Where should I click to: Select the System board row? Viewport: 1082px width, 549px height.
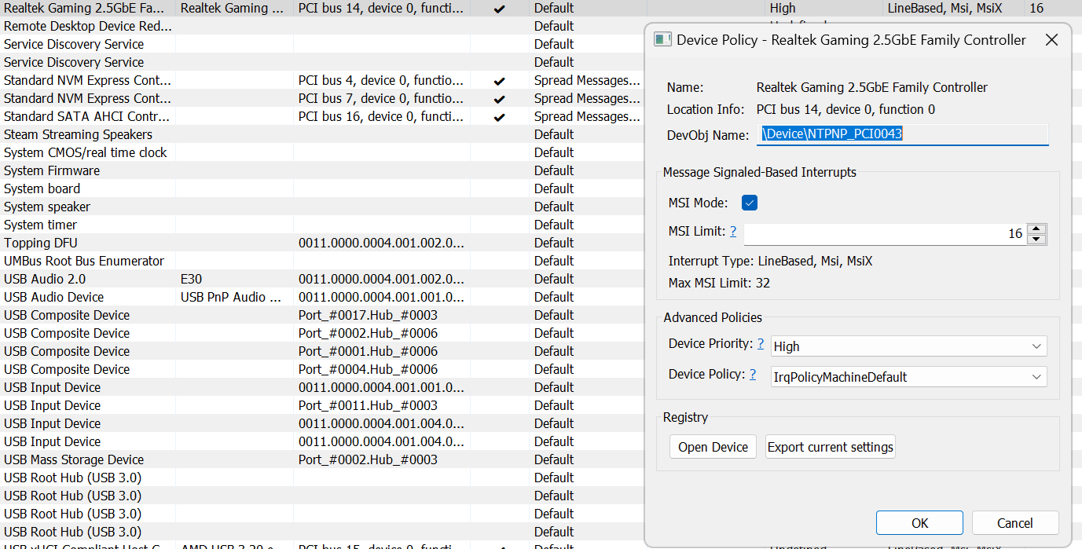322,188
